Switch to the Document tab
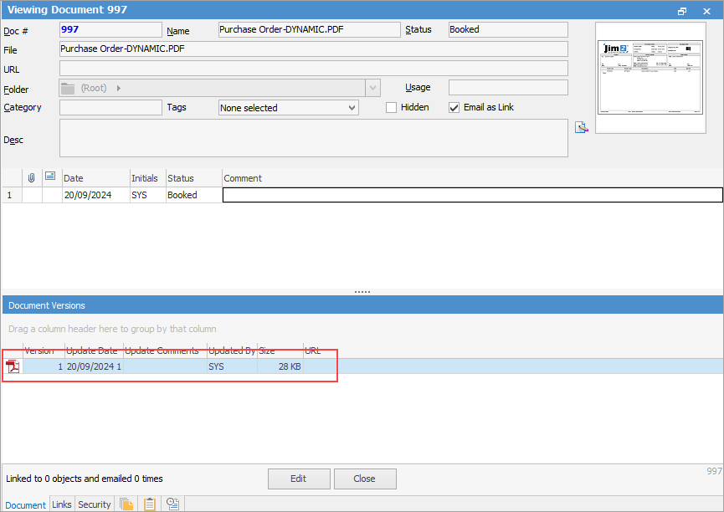The height and width of the screenshot is (512, 724). pos(25,505)
